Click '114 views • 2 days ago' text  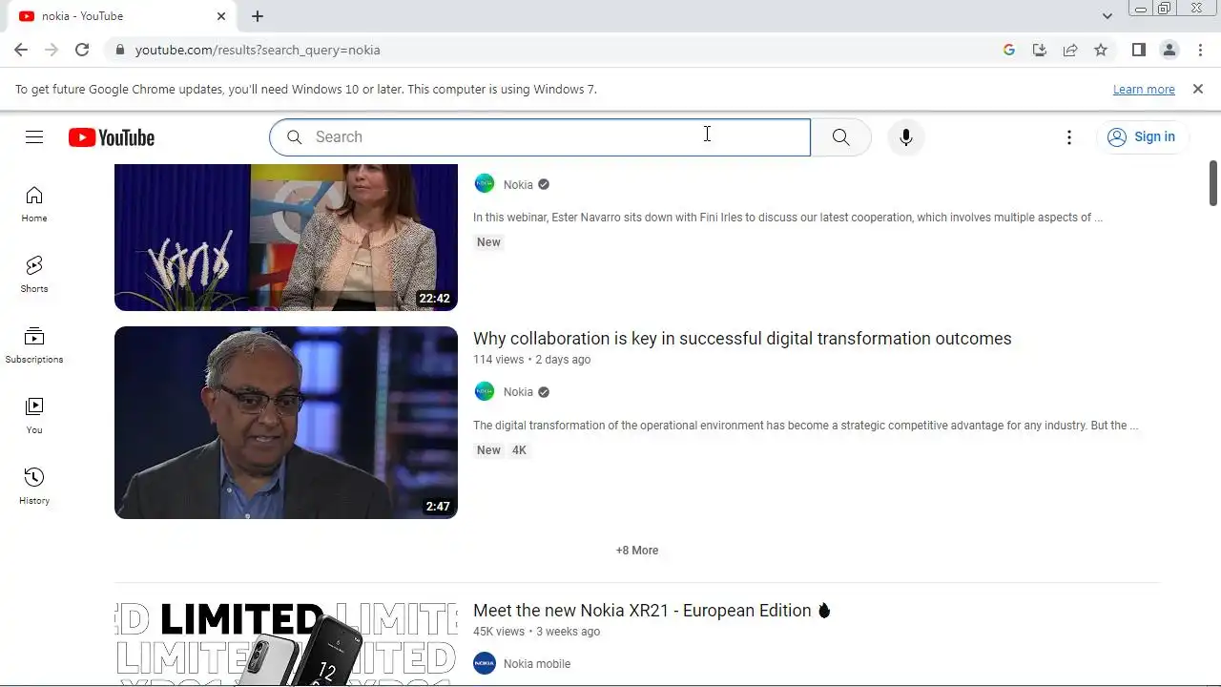[531, 360]
